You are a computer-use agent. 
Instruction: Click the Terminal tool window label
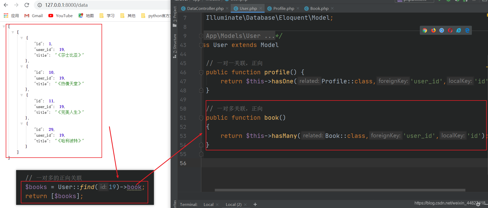click(189, 204)
